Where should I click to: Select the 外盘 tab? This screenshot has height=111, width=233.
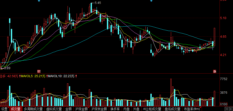pyautogui.click(x=136, y=109)
